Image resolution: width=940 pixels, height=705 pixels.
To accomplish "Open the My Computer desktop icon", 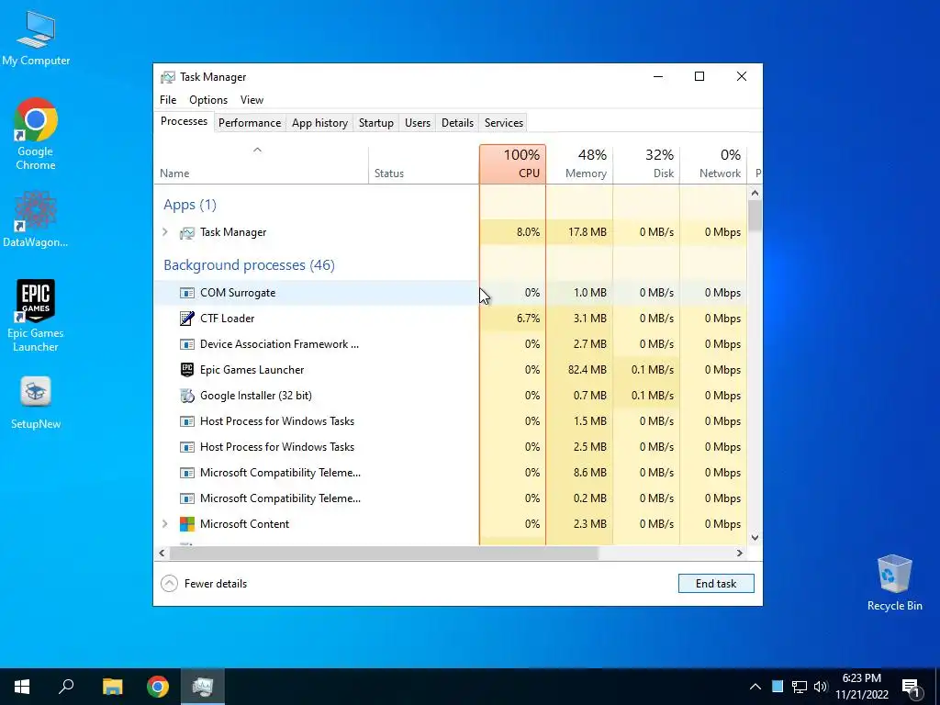I will pyautogui.click(x=36, y=39).
